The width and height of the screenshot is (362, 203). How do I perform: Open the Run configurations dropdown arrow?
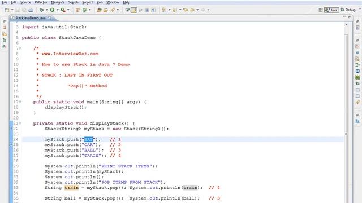pos(58,10)
